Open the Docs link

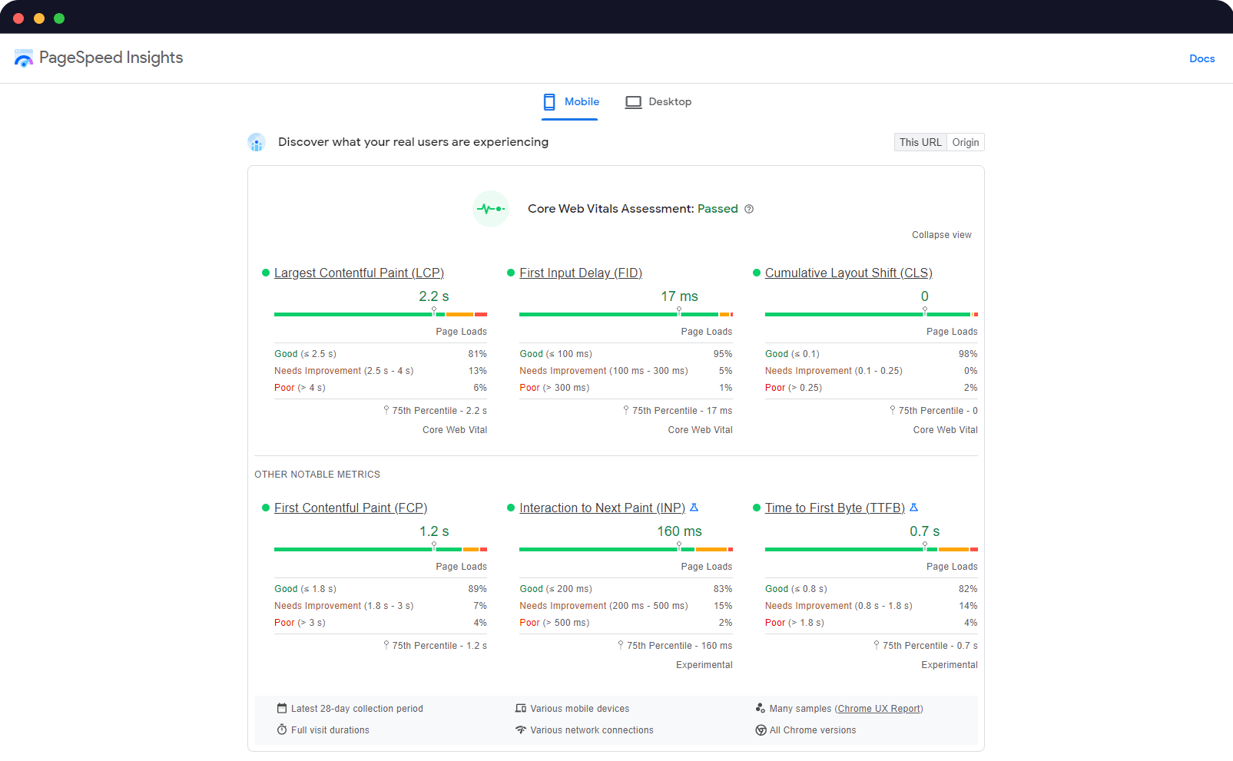point(1202,58)
